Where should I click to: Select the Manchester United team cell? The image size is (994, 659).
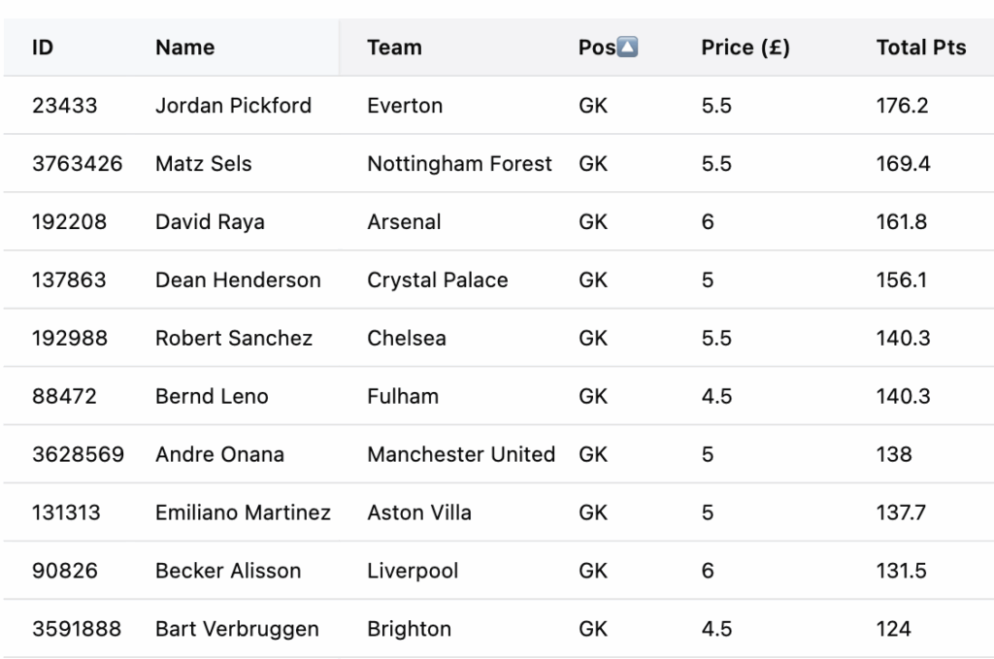point(461,455)
